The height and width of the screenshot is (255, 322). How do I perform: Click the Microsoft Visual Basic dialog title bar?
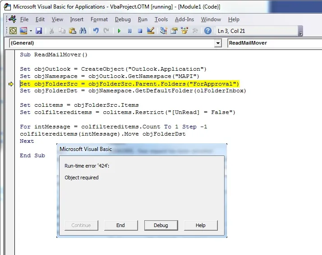(x=142, y=149)
